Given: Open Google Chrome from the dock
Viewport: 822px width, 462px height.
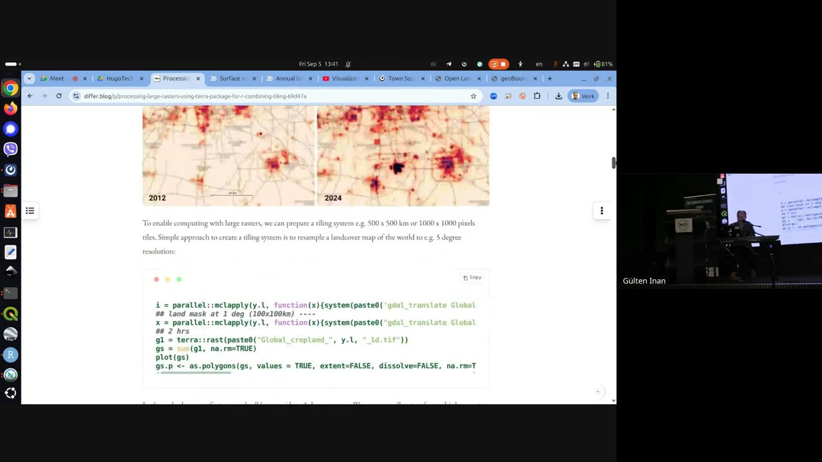Looking at the screenshot, I should coord(10,89).
